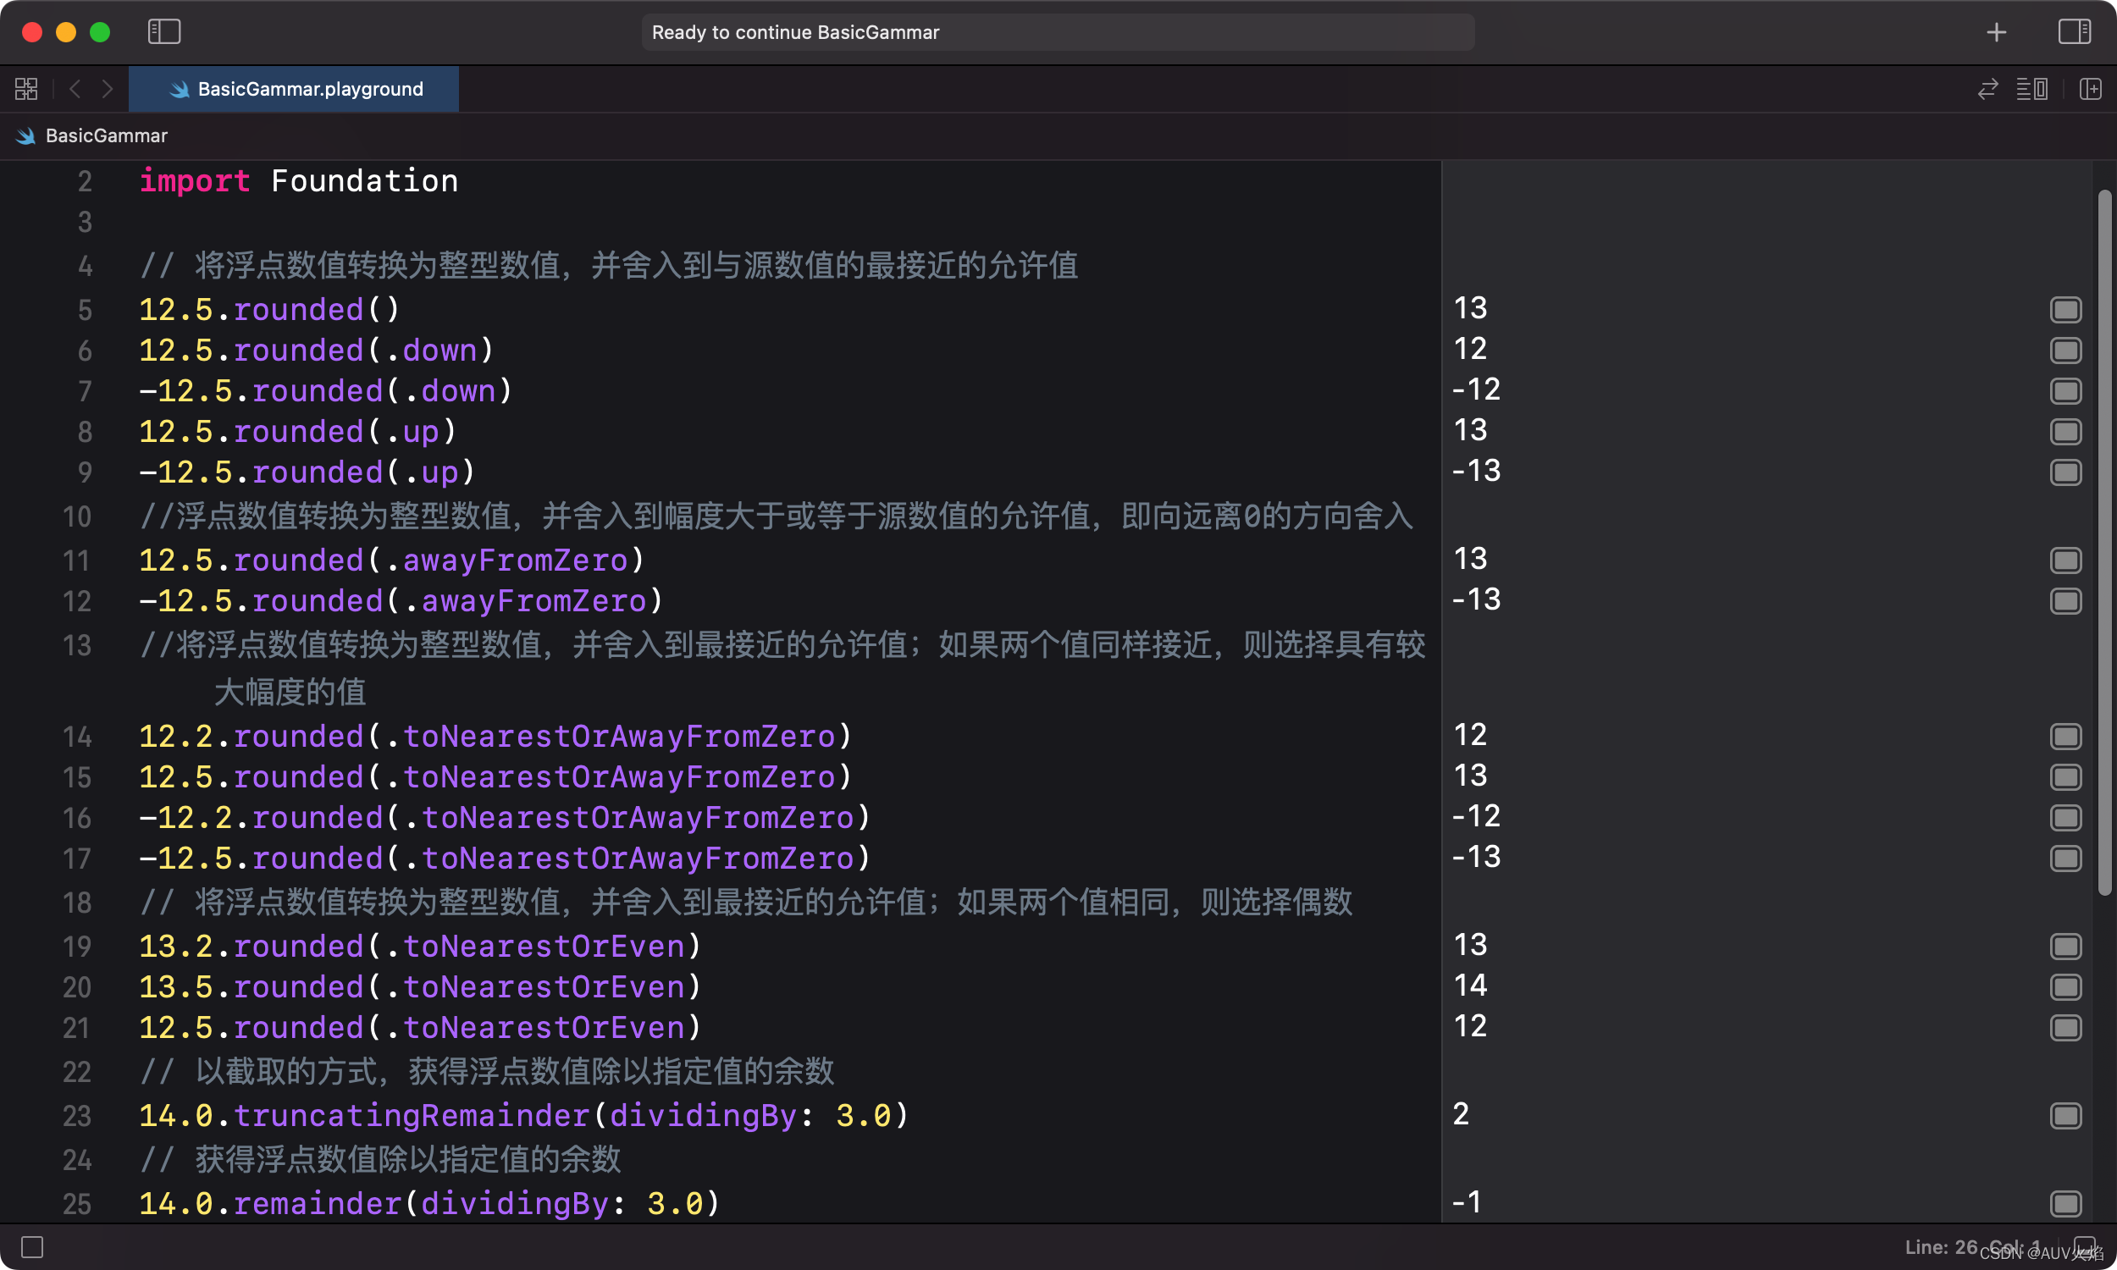Click the comment on line 18
The width and height of the screenshot is (2117, 1270).
[x=745, y=902]
